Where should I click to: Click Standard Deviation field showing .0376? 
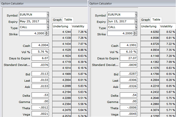pos(40,65)
